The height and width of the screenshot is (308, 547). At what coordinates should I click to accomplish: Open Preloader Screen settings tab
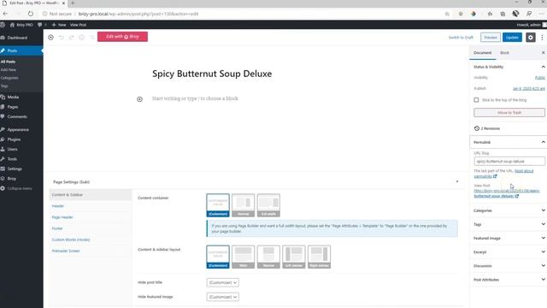click(x=66, y=251)
